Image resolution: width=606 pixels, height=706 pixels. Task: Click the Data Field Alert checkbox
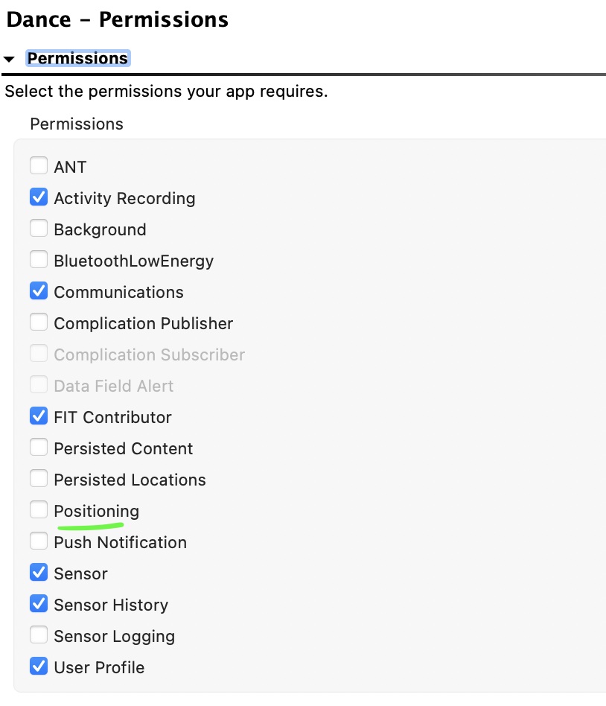(x=39, y=385)
